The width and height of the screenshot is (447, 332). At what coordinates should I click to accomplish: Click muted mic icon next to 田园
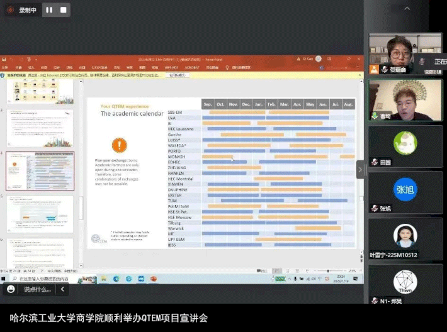coord(375,162)
